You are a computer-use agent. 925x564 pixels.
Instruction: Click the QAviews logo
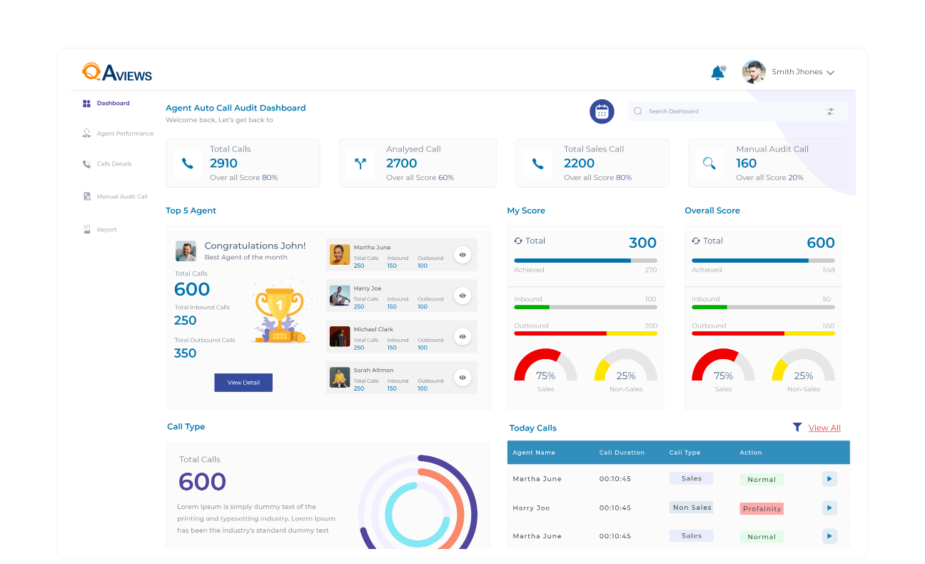(117, 72)
